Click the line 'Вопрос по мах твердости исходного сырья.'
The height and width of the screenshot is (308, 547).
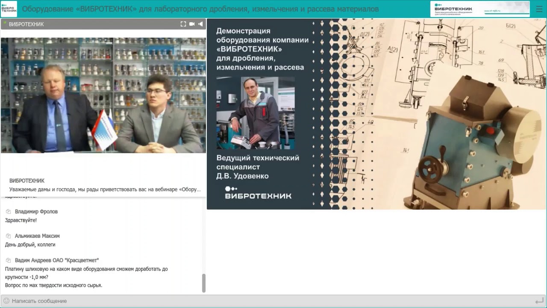pyautogui.click(x=53, y=285)
